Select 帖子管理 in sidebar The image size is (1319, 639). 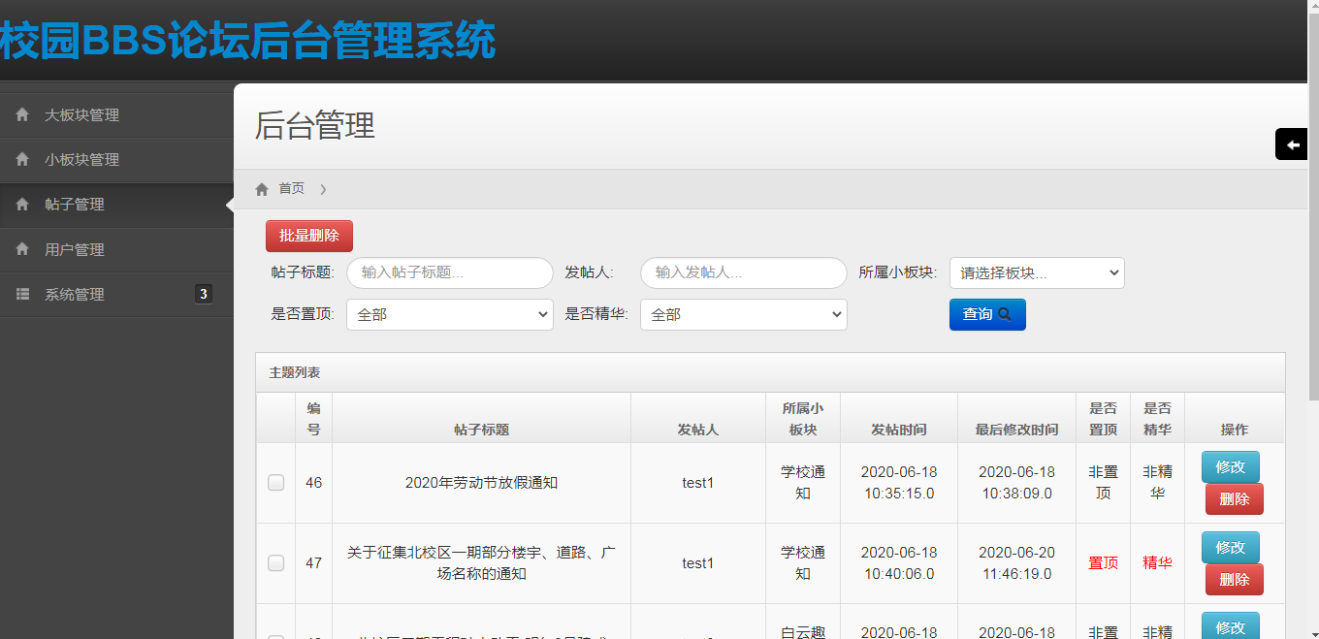(116, 205)
